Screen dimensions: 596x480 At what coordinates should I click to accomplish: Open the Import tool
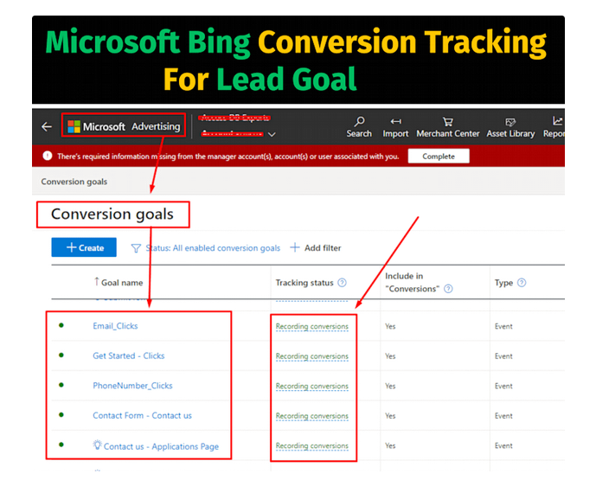[x=395, y=127]
